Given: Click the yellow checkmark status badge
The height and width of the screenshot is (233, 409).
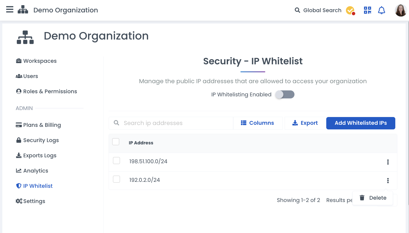Looking at the screenshot, I should click(350, 10).
